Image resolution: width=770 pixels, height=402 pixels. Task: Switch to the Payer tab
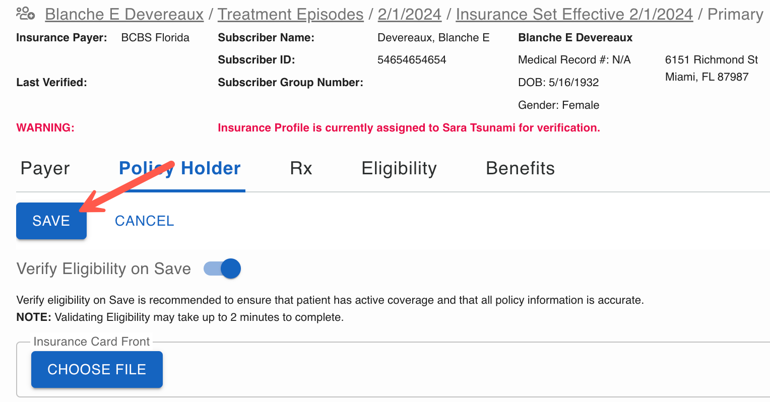45,168
